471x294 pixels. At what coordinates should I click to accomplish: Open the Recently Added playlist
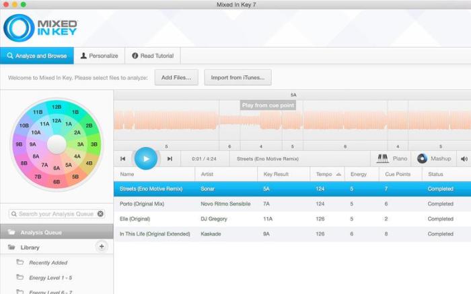[x=48, y=262]
